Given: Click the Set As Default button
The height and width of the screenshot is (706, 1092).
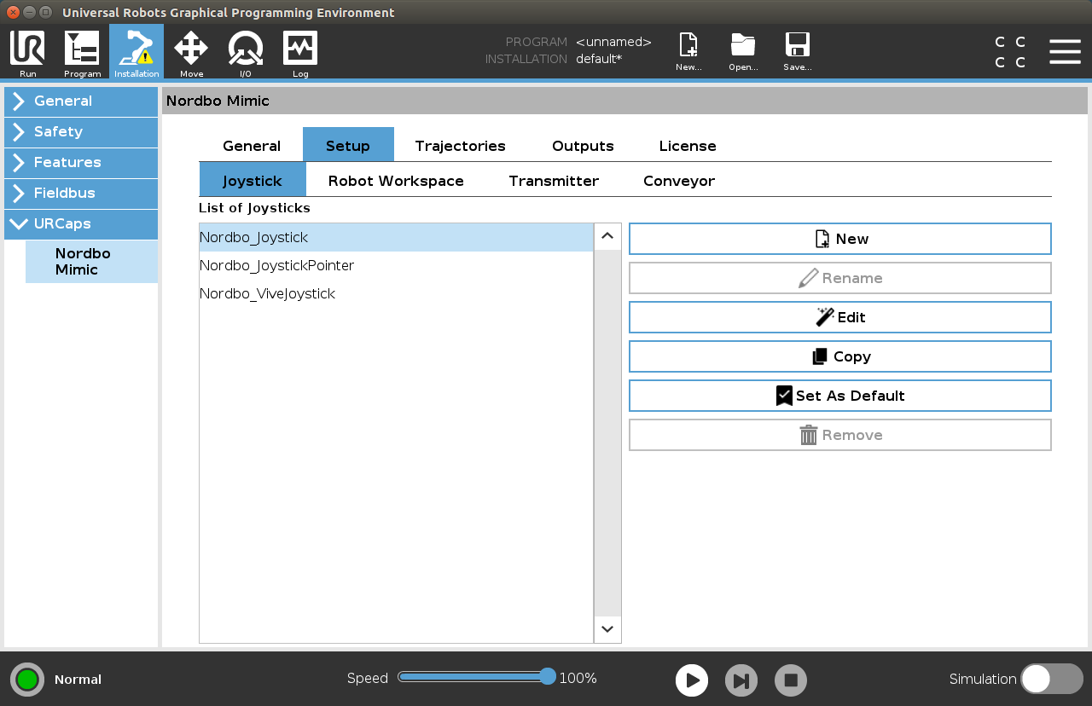Looking at the screenshot, I should point(840,396).
